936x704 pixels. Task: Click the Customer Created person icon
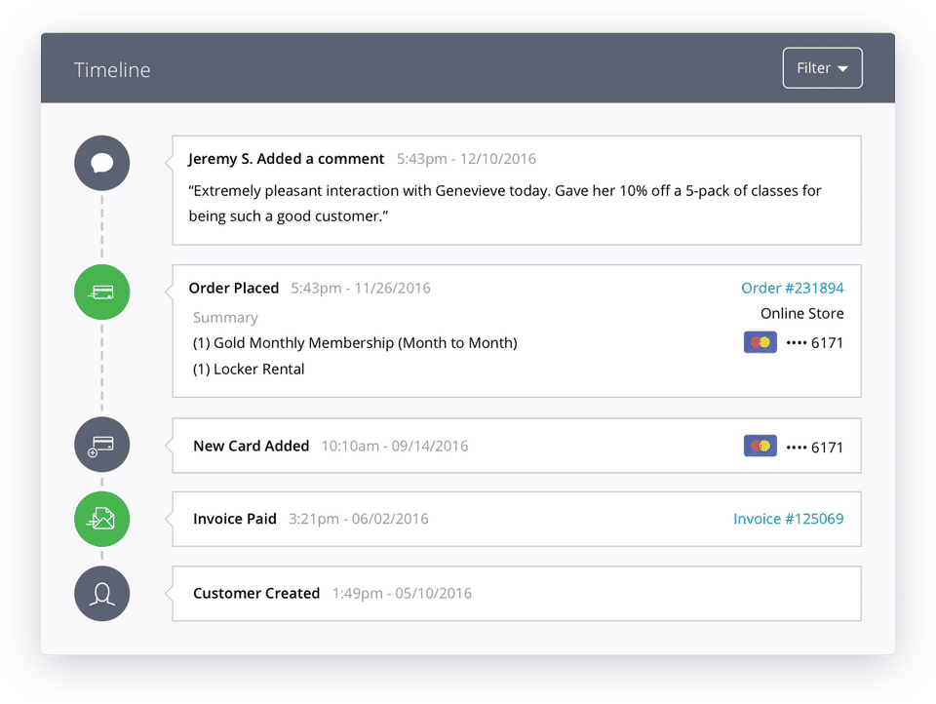click(x=101, y=593)
